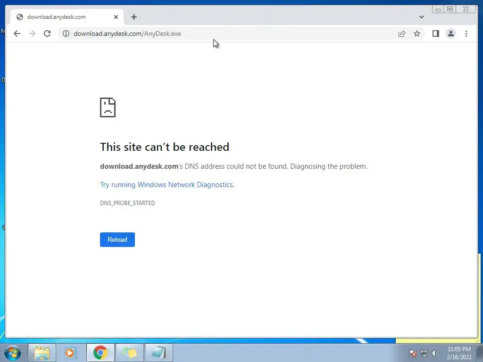Open the notepad-like taskbar icon
483x362 pixels.
point(158,353)
